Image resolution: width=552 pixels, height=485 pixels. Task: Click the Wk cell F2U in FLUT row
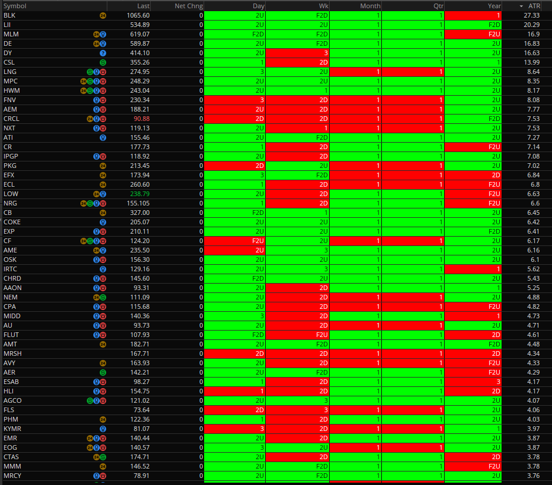[297, 335]
